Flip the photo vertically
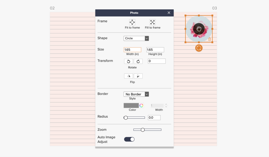This screenshot has width=269, height=157. pos(138,76)
